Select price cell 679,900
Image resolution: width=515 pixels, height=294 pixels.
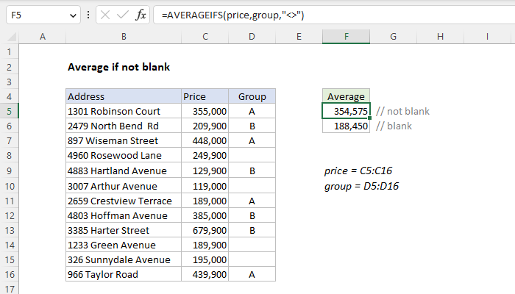point(205,230)
